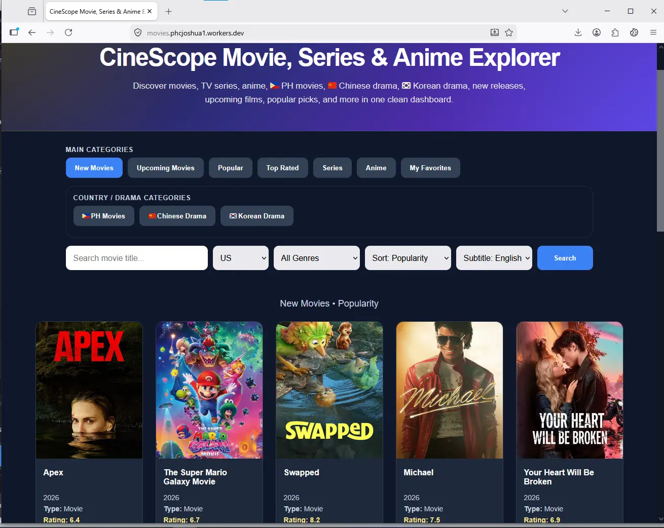Show the Popular category
This screenshot has height=528, width=664.
point(231,168)
